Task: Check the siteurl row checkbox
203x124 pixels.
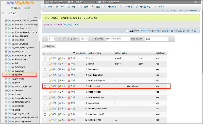Action: click(x=45, y=58)
